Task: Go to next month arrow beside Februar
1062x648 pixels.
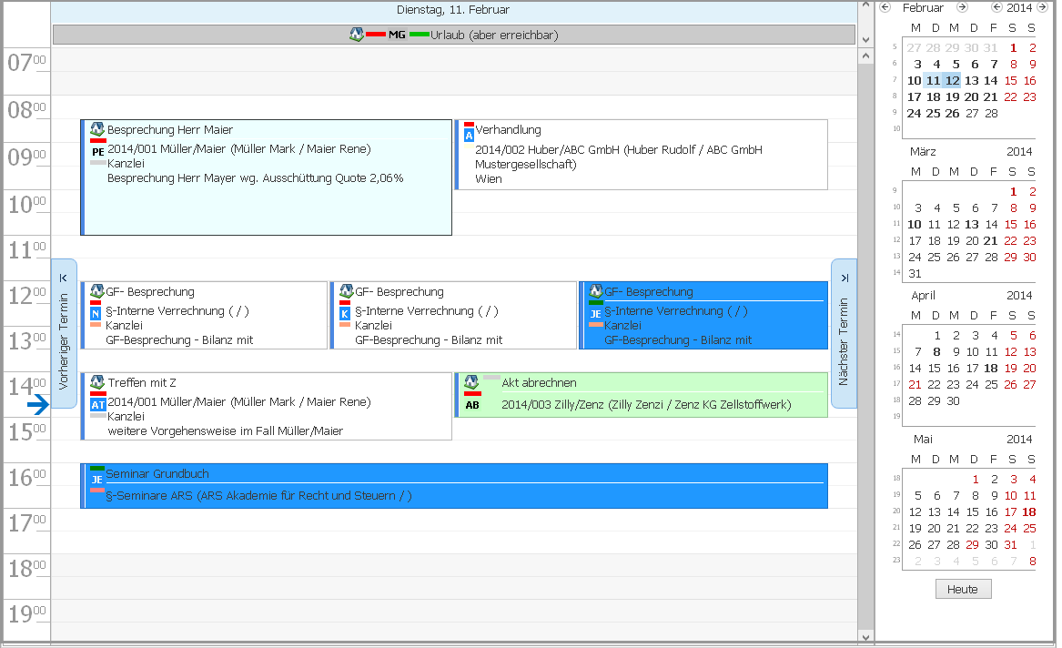Action: [962, 7]
